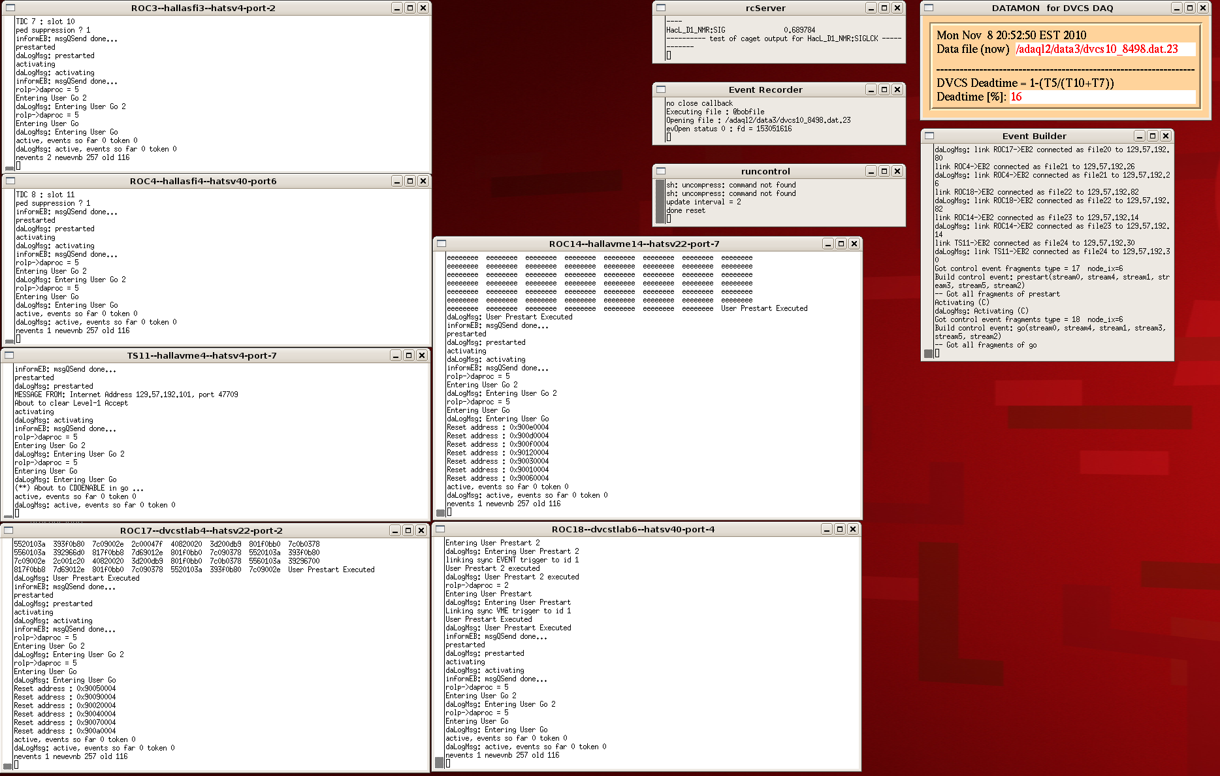1220x776 pixels.
Task: Open the window menu of rcServer window
Action: (661, 8)
